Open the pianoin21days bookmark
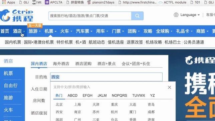 pyautogui.click(x=101, y=2)
